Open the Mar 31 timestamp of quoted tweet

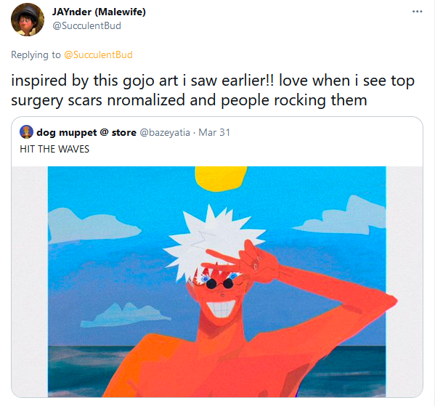[x=214, y=132]
